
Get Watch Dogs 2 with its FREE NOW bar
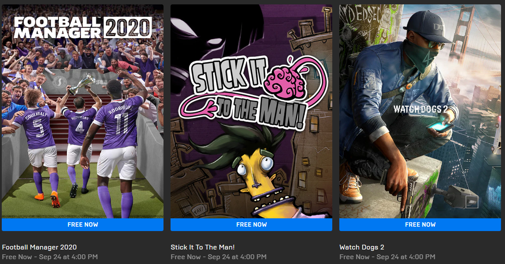[x=420, y=224]
